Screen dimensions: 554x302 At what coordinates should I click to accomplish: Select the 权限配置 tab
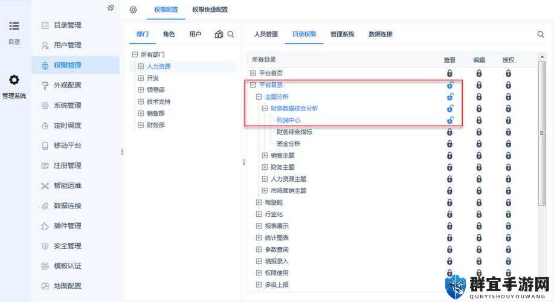pyautogui.click(x=166, y=10)
